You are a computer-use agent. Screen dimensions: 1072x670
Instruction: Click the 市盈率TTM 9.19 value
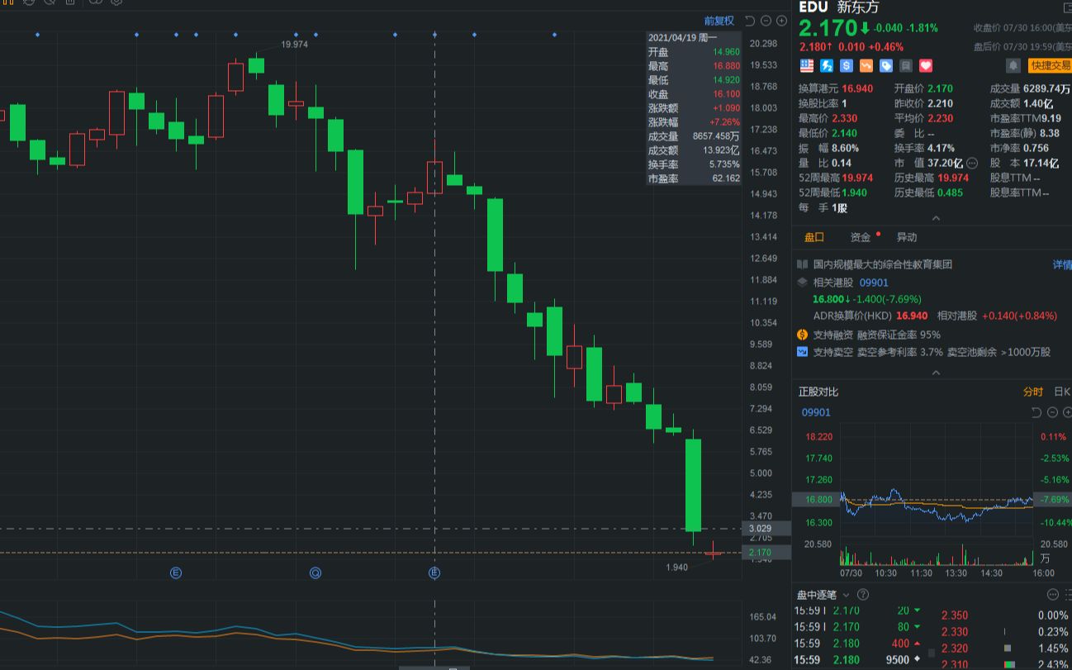click(1051, 118)
